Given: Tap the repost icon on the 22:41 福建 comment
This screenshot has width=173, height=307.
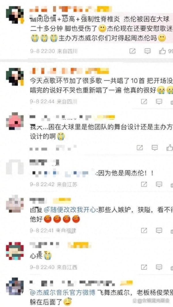Looking at the screenshot, I should point(144,230).
